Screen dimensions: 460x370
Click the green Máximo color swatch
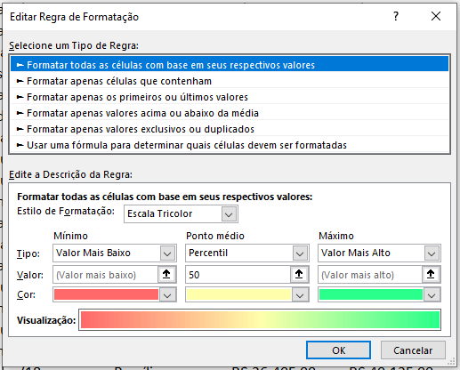click(x=371, y=294)
